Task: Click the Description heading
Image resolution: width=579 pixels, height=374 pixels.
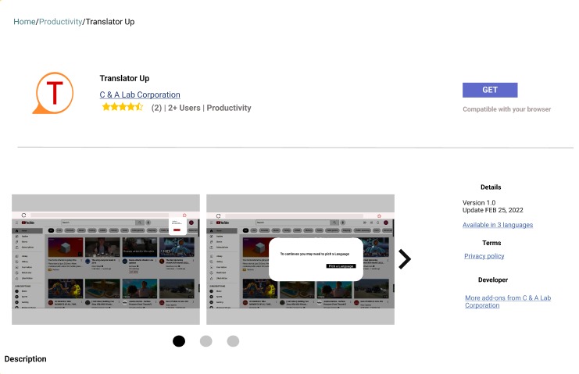Action: (x=26, y=359)
